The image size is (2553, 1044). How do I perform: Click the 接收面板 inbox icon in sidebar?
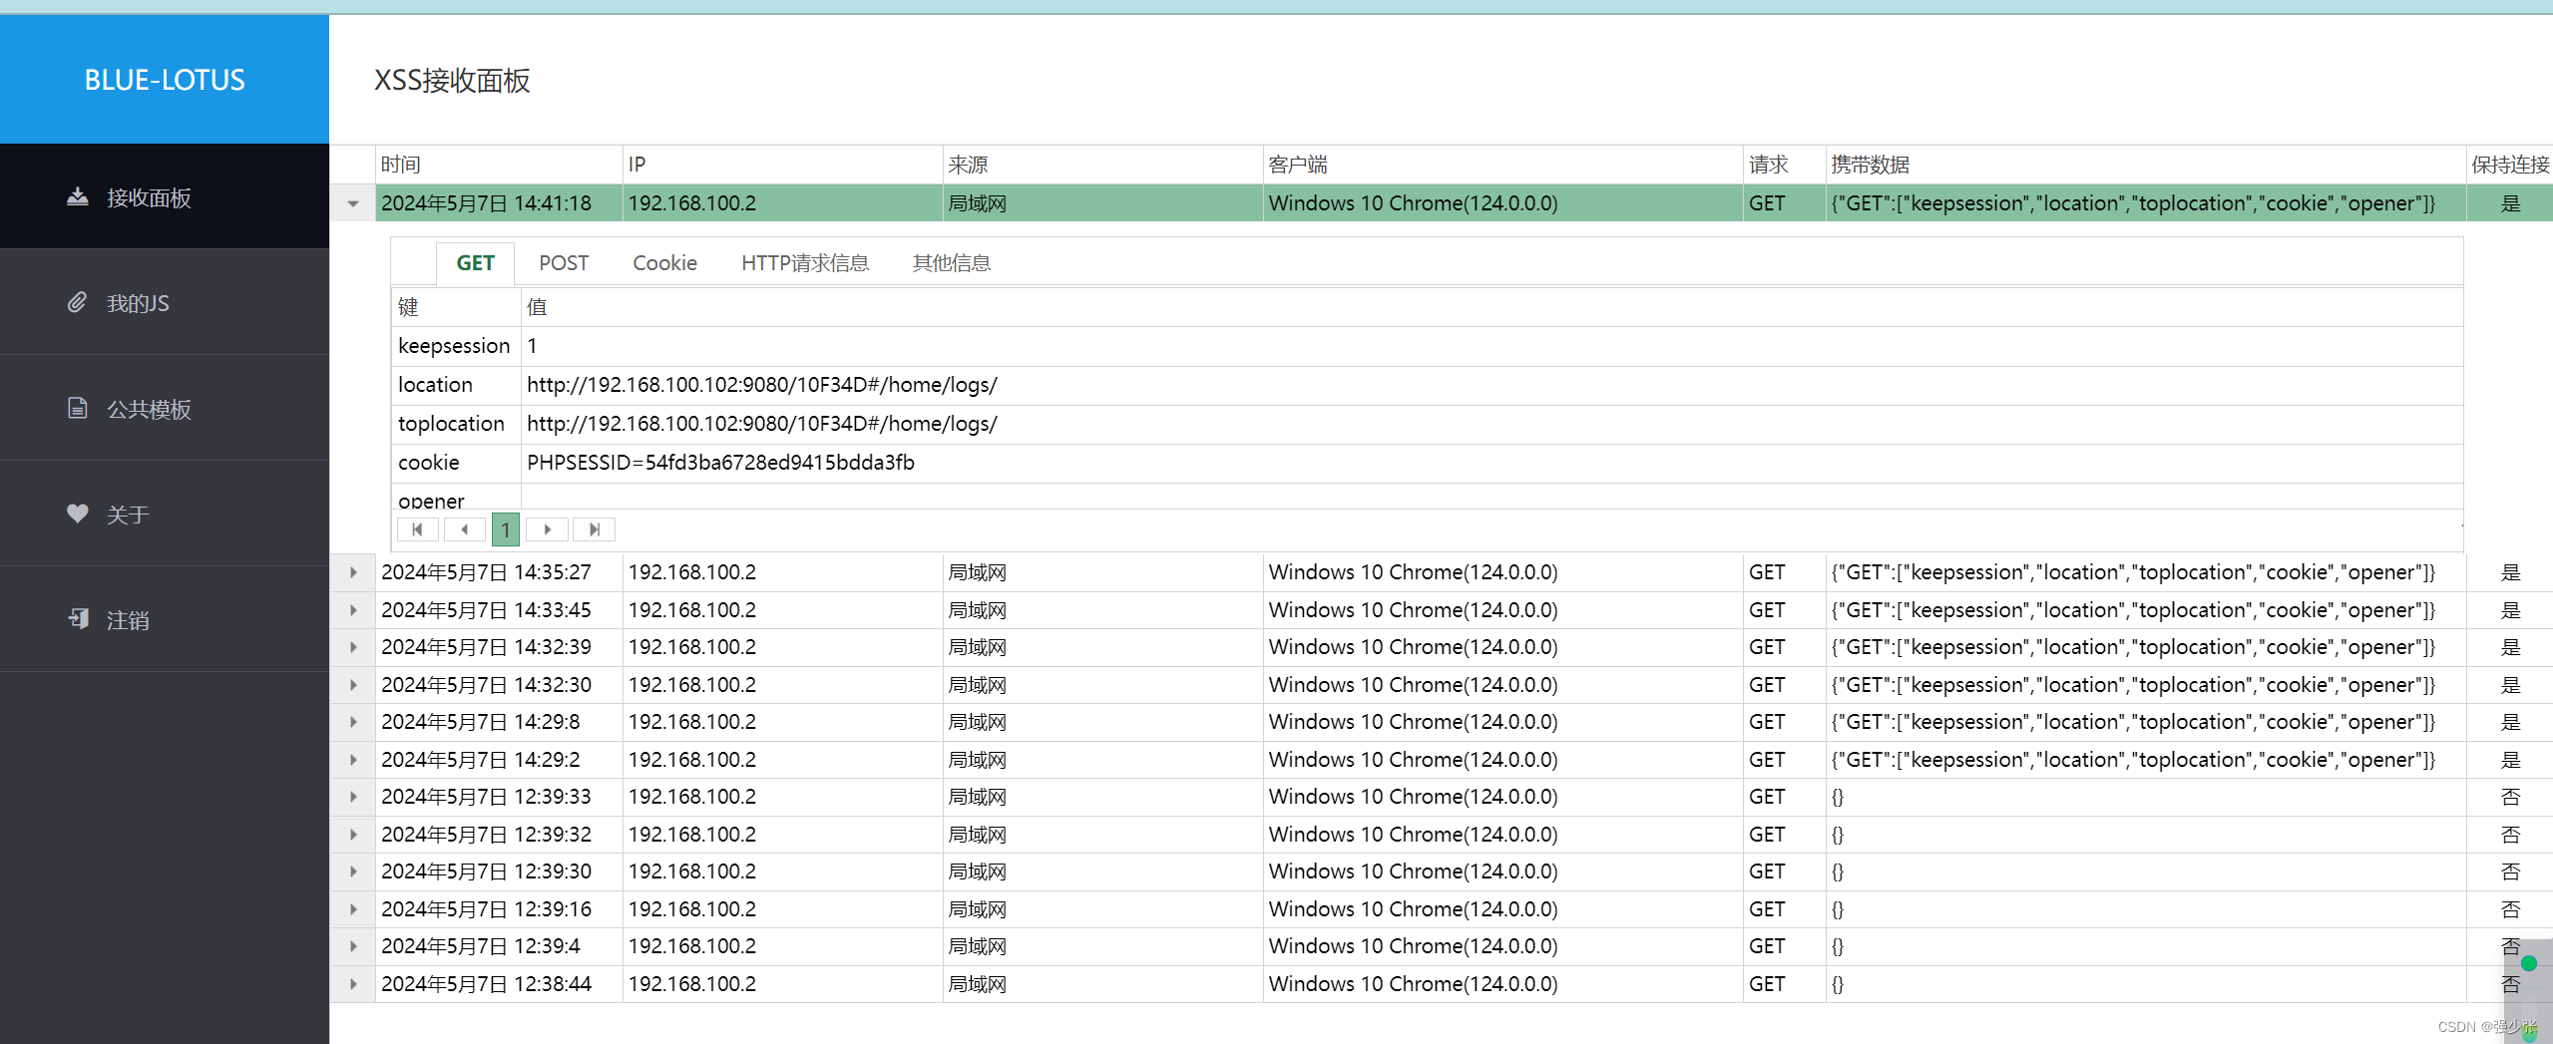pyautogui.click(x=77, y=196)
